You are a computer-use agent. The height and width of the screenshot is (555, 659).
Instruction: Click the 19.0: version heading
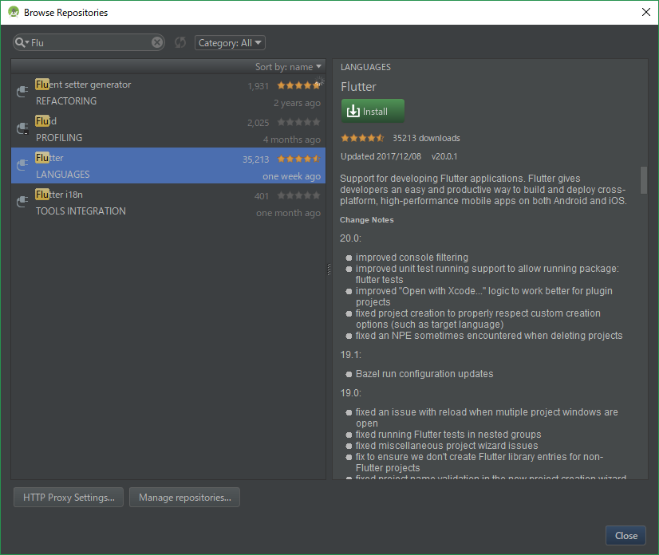click(350, 393)
